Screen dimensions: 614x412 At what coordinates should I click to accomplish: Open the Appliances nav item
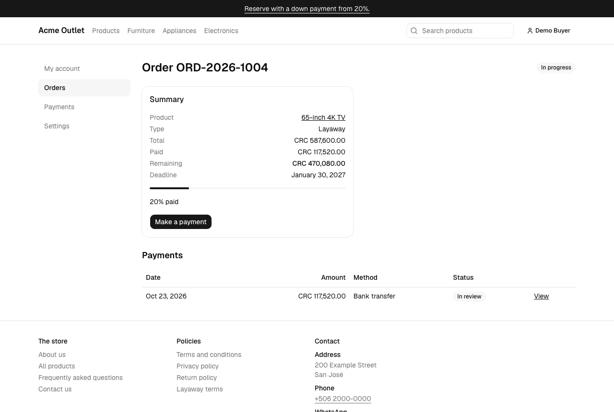[179, 31]
